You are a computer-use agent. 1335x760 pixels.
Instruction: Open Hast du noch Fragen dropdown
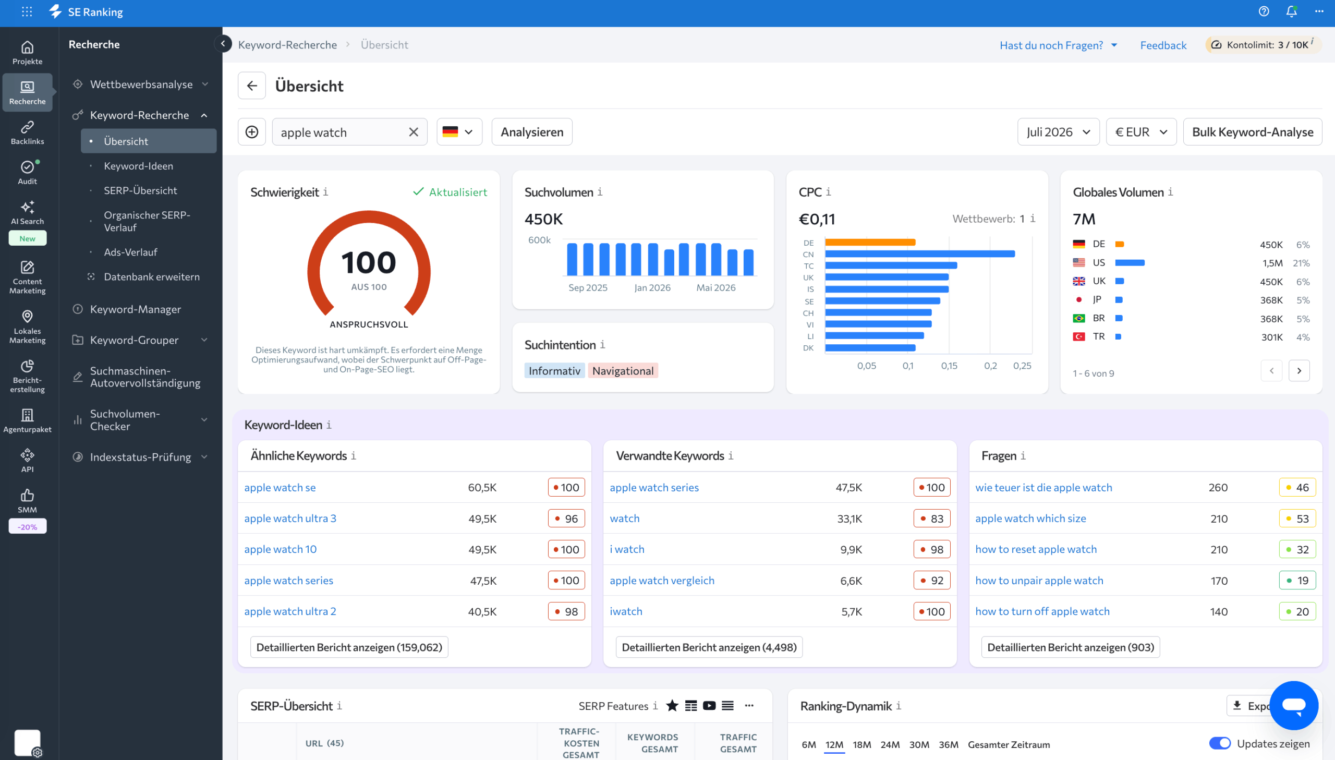click(x=1058, y=45)
